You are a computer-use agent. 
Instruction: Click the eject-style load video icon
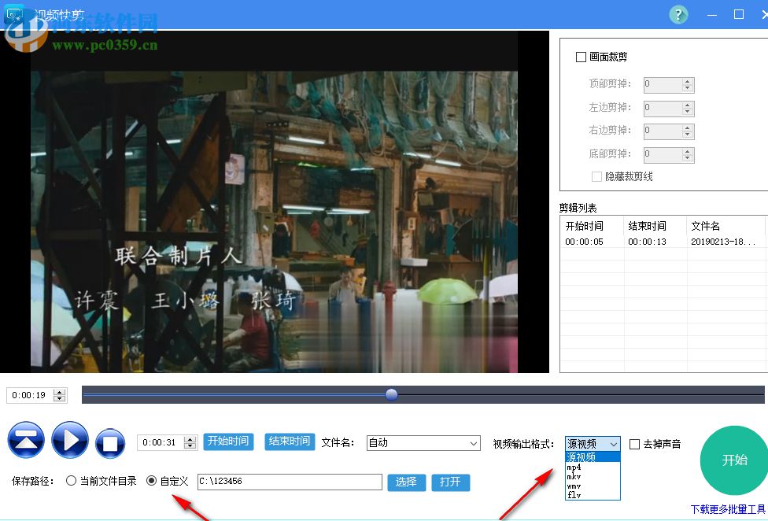[26, 441]
